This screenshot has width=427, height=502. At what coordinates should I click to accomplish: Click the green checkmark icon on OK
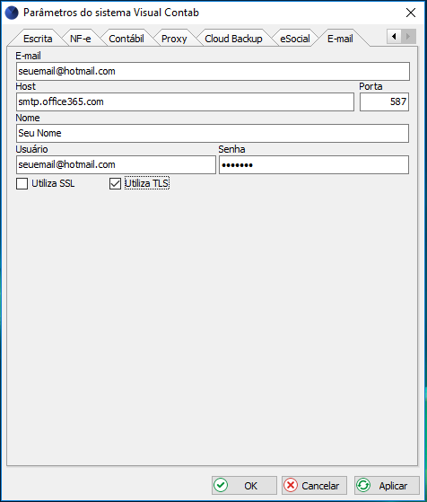tap(221, 485)
